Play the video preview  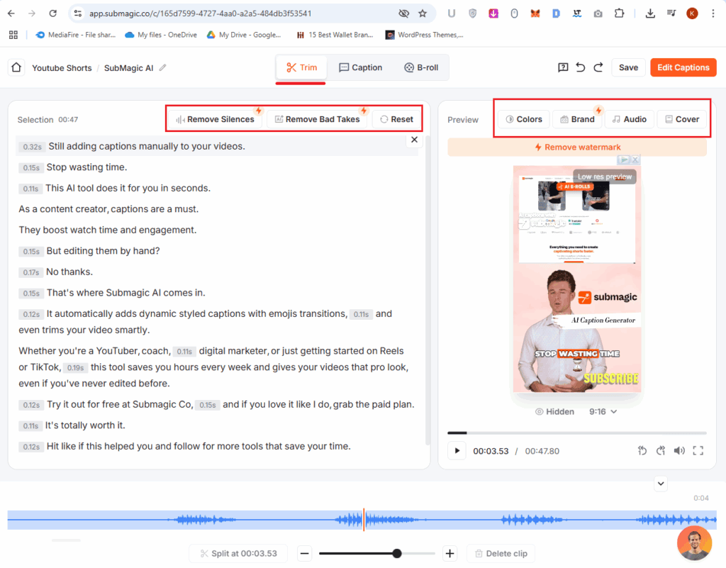(457, 451)
